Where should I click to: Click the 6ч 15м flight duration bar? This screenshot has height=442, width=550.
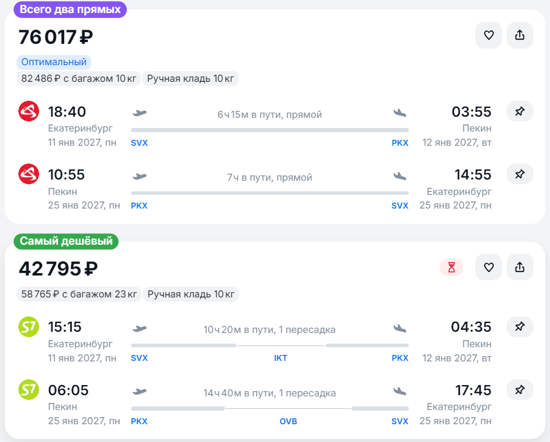[270, 130]
